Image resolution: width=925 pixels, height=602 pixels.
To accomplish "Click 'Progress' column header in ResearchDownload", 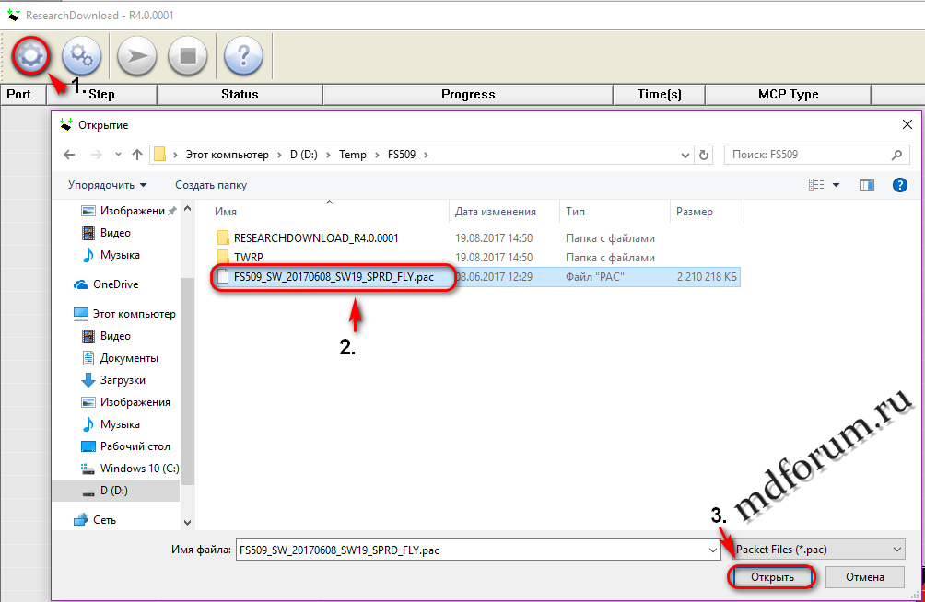I will click(468, 94).
